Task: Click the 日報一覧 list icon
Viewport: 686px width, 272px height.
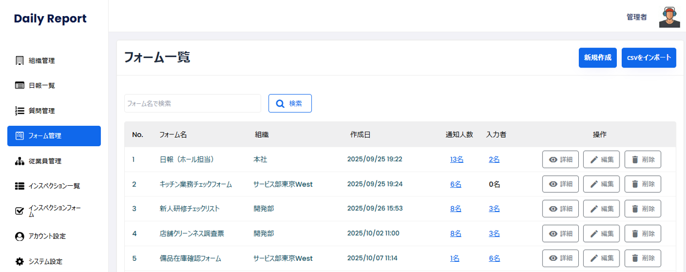Action: point(20,86)
